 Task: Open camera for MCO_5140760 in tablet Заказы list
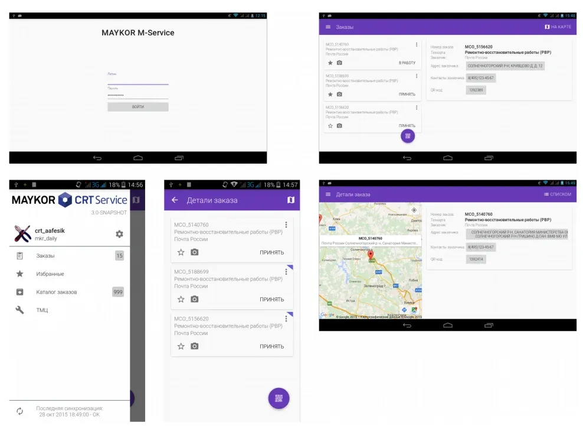click(339, 63)
